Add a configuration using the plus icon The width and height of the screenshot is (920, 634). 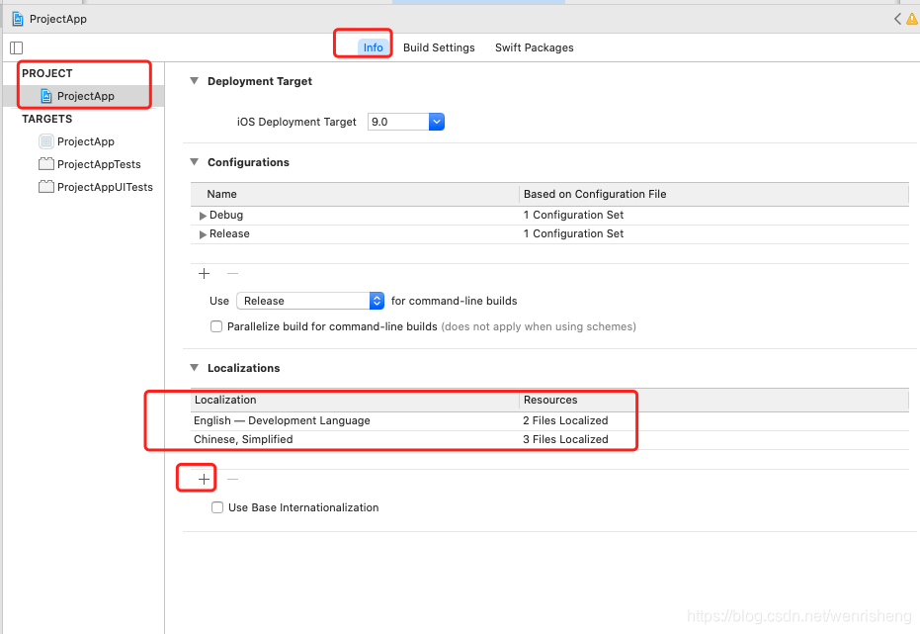click(x=204, y=274)
